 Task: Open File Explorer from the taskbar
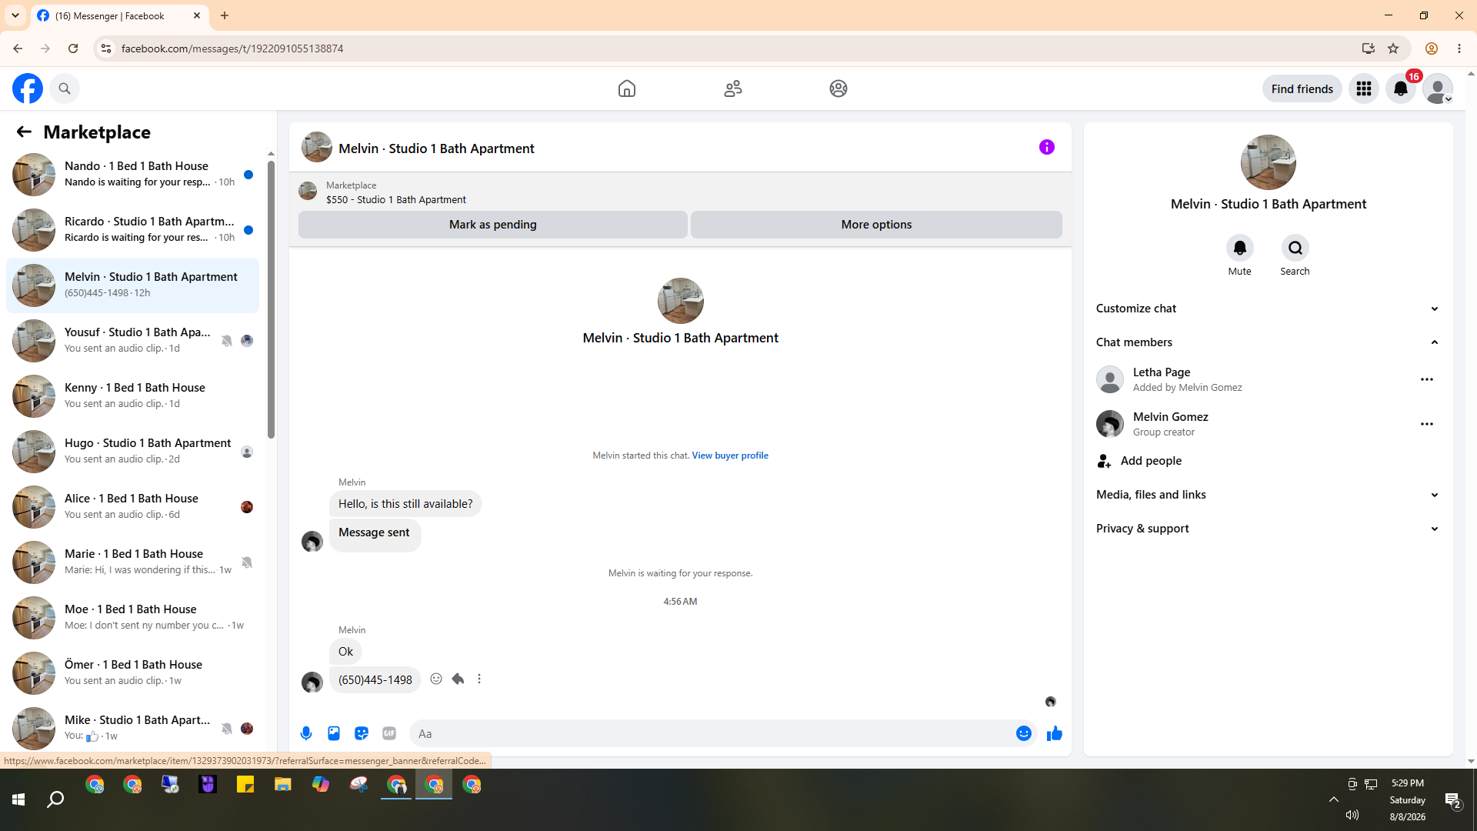click(283, 785)
